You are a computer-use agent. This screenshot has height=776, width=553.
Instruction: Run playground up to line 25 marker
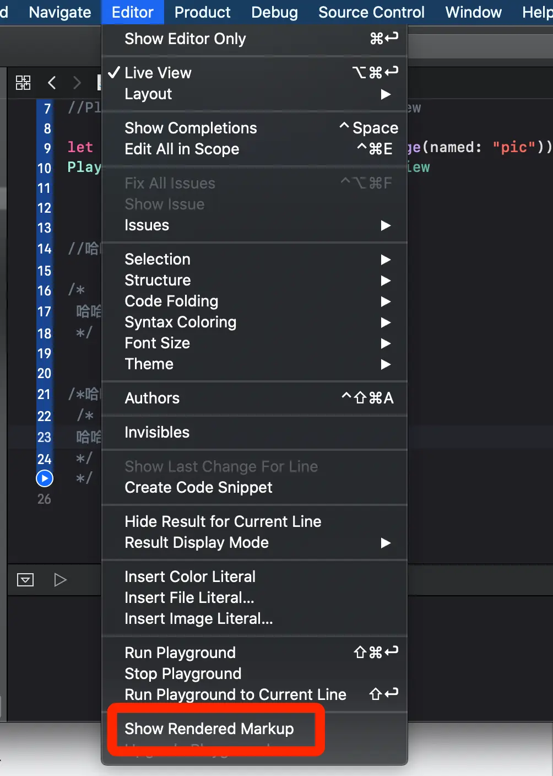[x=45, y=478]
